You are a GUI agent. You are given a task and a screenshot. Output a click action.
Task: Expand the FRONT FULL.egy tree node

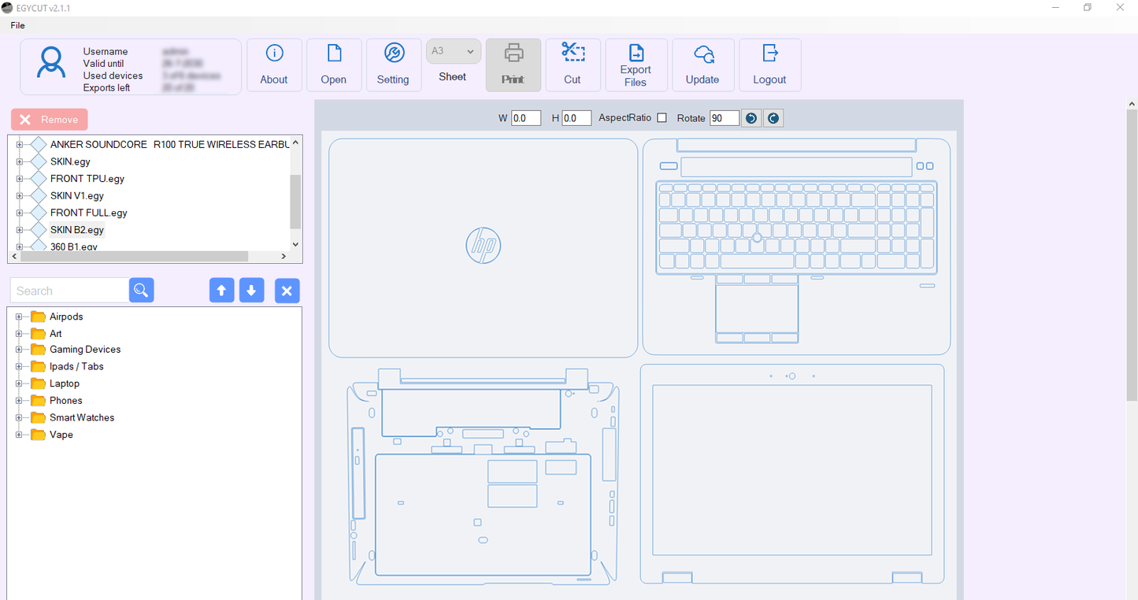point(20,213)
